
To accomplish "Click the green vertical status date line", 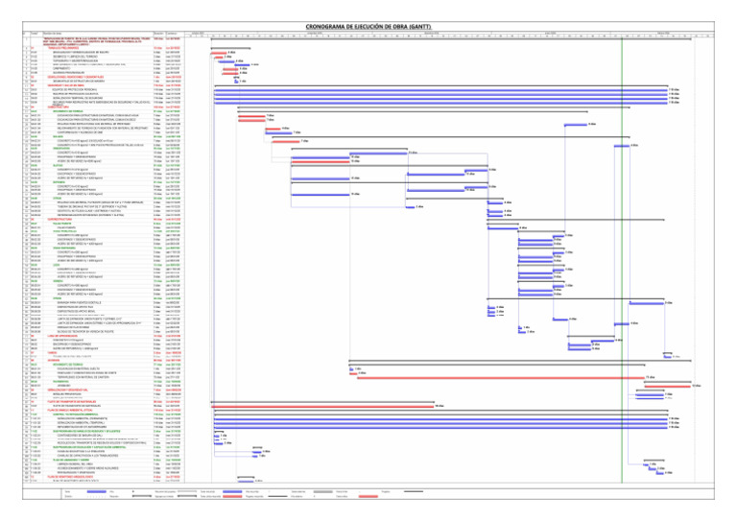I will tap(622, 258).
